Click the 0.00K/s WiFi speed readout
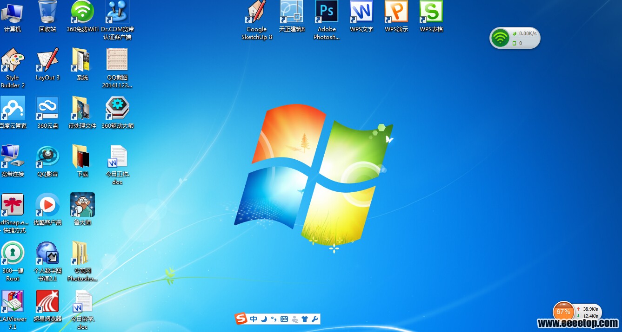 (x=528, y=33)
